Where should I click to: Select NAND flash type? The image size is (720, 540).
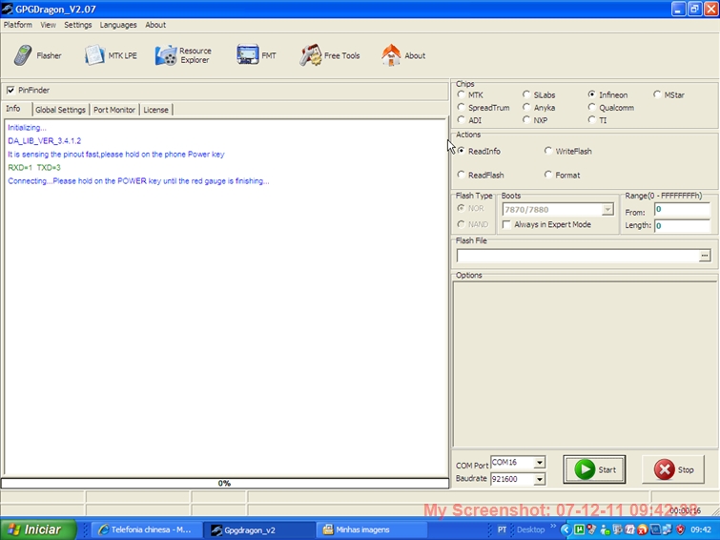click(461, 224)
